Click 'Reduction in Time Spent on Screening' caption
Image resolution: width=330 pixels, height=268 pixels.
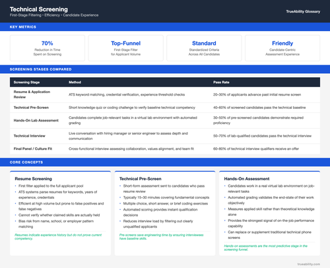click(48, 52)
